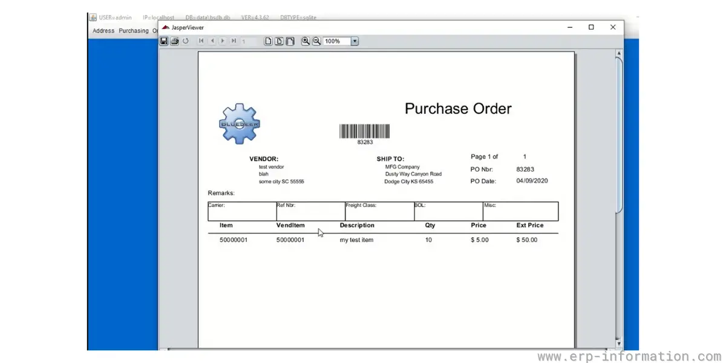Click the scrollbar up arrow
This screenshot has height=363, width=726.
coord(618,53)
